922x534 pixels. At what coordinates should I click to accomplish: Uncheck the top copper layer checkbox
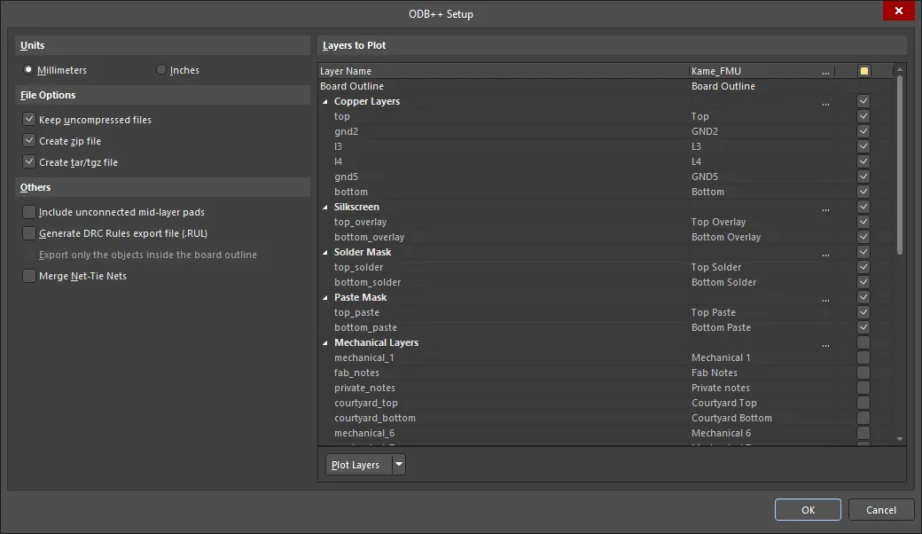click(863, 116)
